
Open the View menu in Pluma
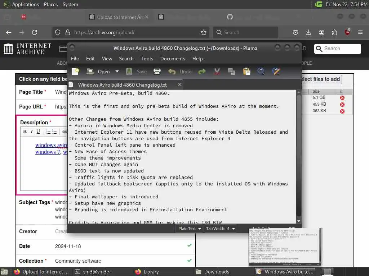(107, 59)
